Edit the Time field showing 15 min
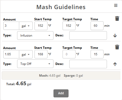122x100 pixels. 97,54
